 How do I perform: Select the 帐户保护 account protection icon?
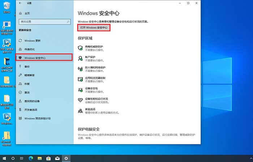tap(80, 58)
